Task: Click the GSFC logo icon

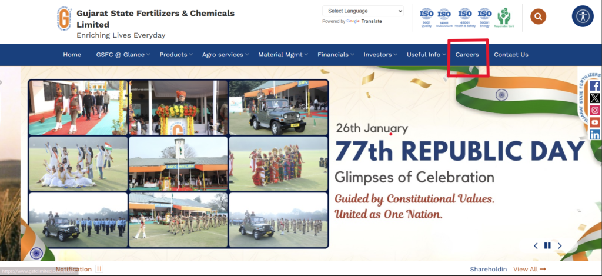Action: click(x=65, y=18)
